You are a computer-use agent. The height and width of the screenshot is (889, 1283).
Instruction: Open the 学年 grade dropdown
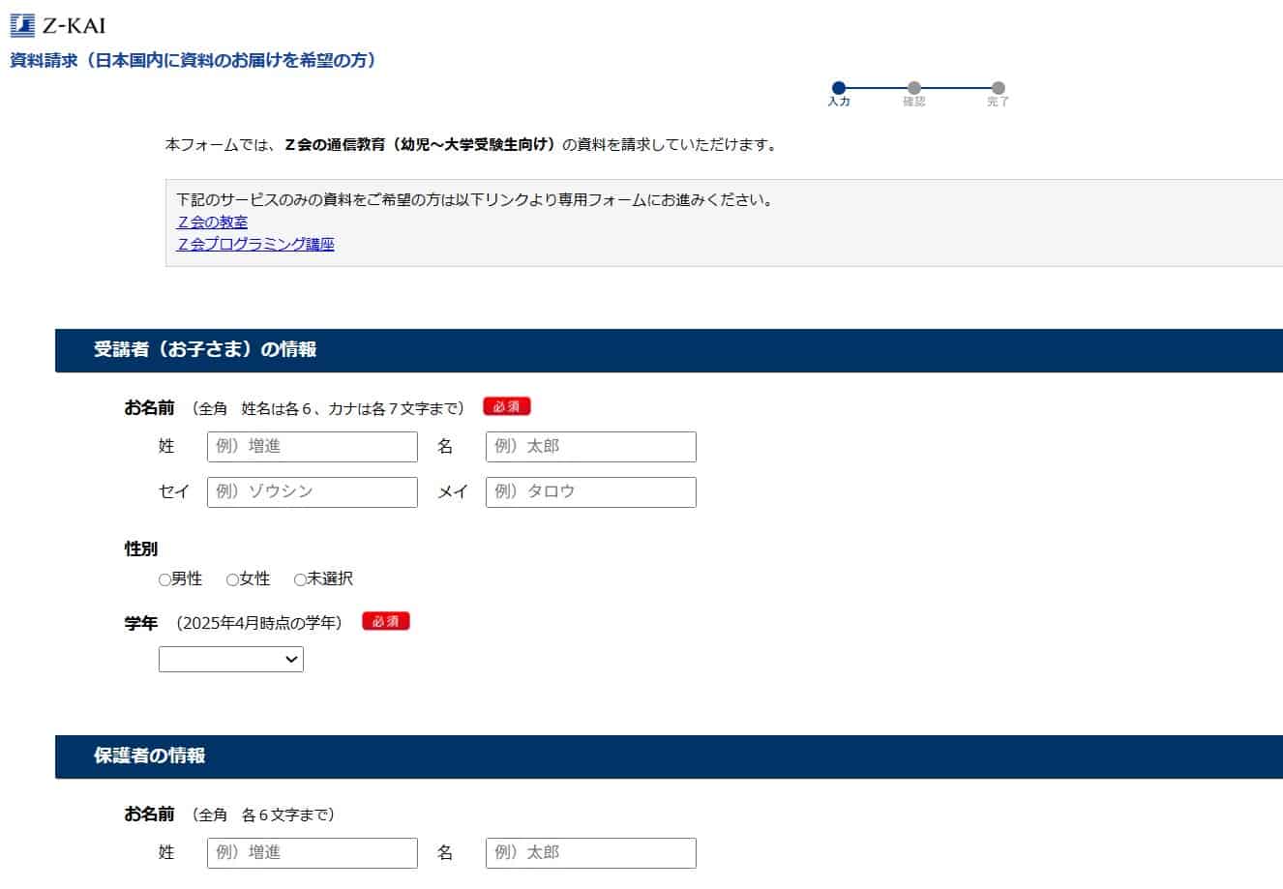(231, 660)
